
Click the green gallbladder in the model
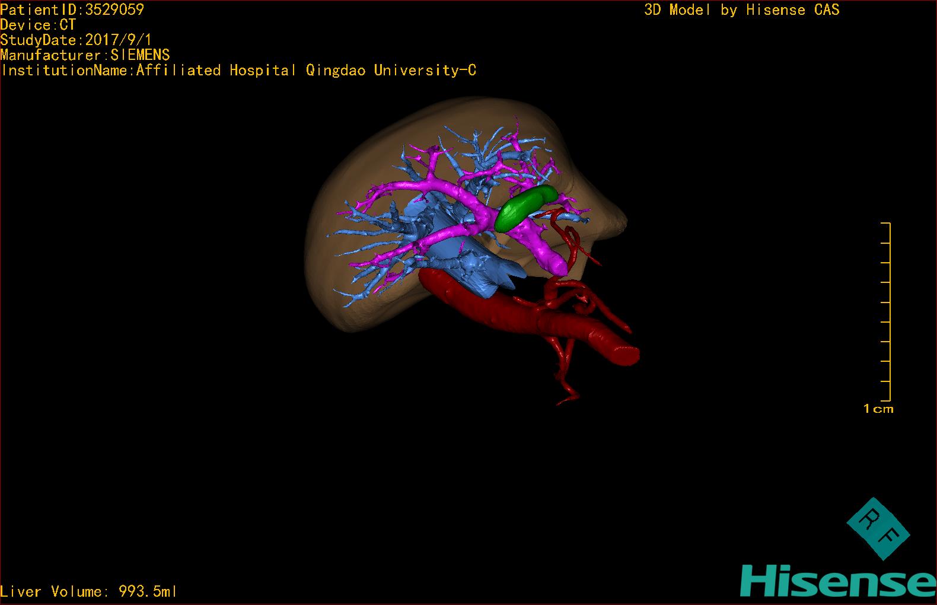point(525,207)
